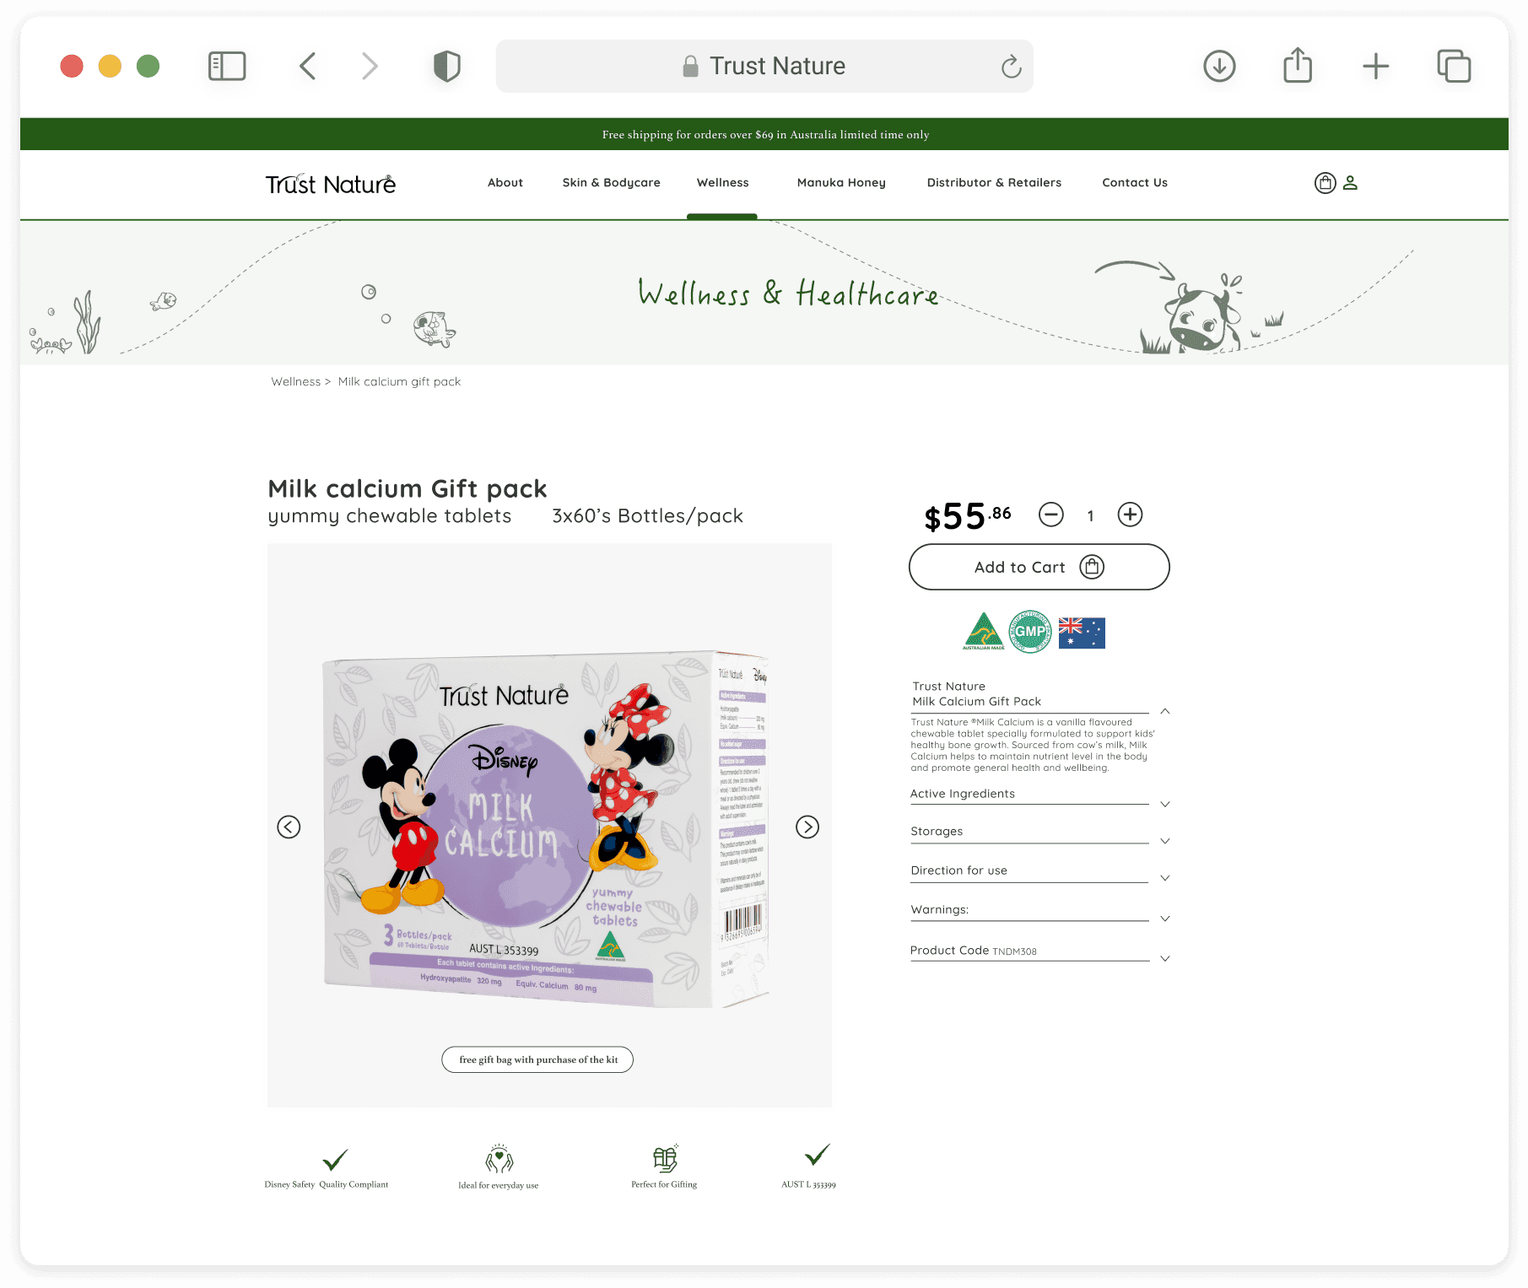The height and width of the screenshot is (1288, 1528).
Task: Show the next product image
Action: (807, 827)
